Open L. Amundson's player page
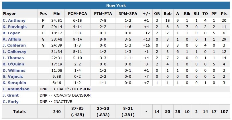 coord(16,89)
